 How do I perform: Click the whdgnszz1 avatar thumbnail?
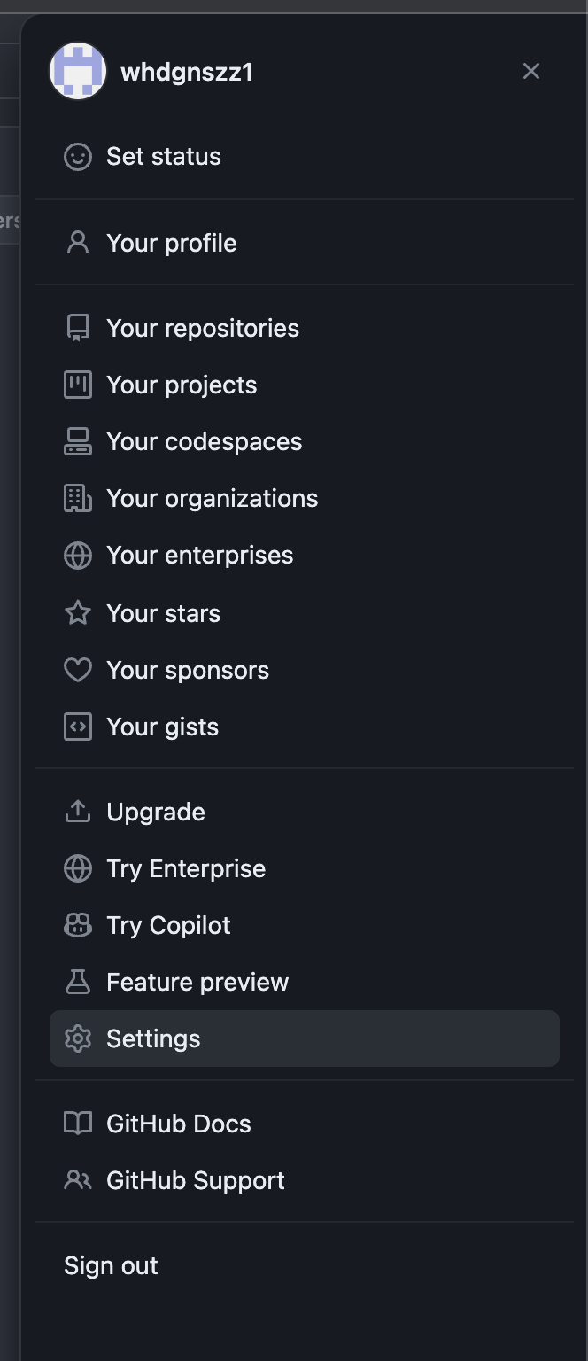pyautogui.click(x=78, y=71)
